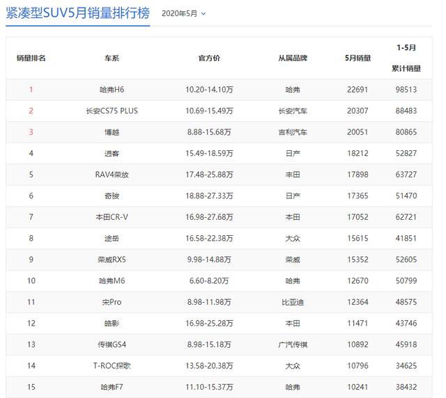This screenshot has height=398, width=446.
Task: Click May sales value 10241
Action: click(x=357, y=387)
